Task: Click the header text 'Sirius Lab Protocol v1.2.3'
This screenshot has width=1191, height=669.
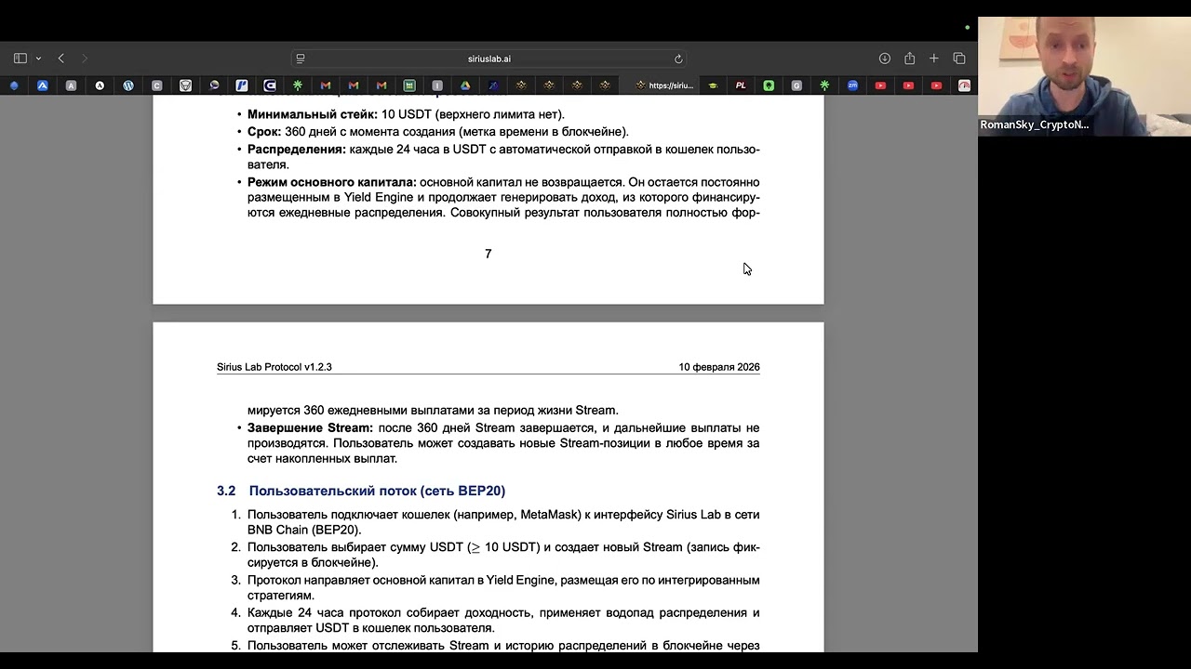Action: [274, 367]
